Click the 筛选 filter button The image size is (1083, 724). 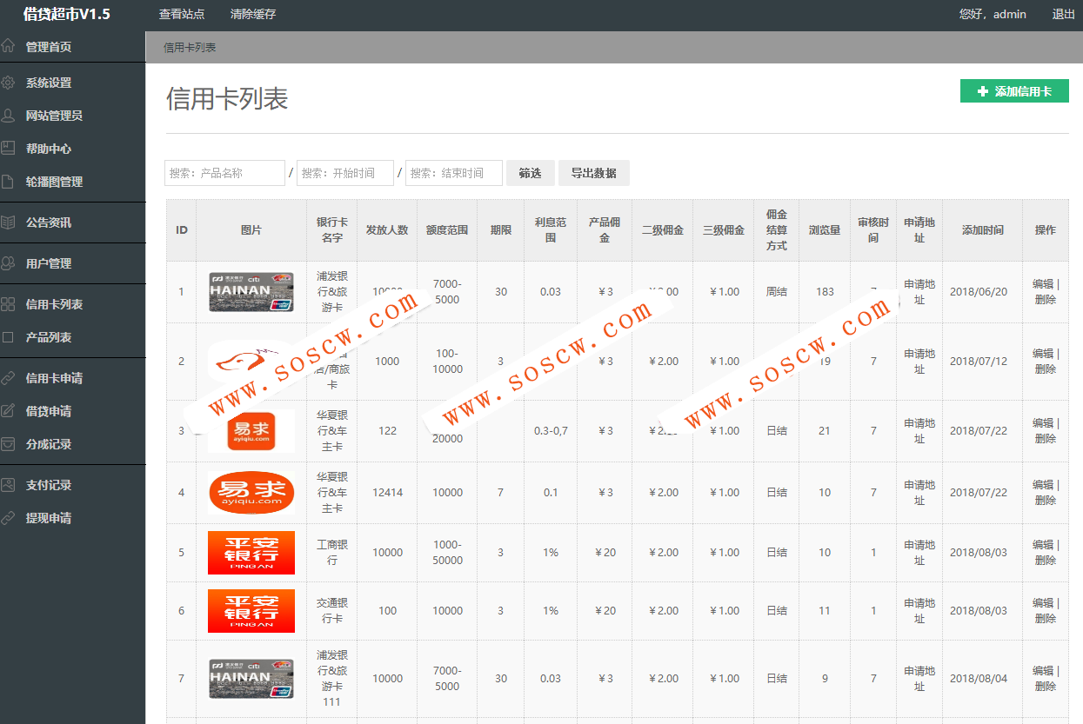(530, 173)
